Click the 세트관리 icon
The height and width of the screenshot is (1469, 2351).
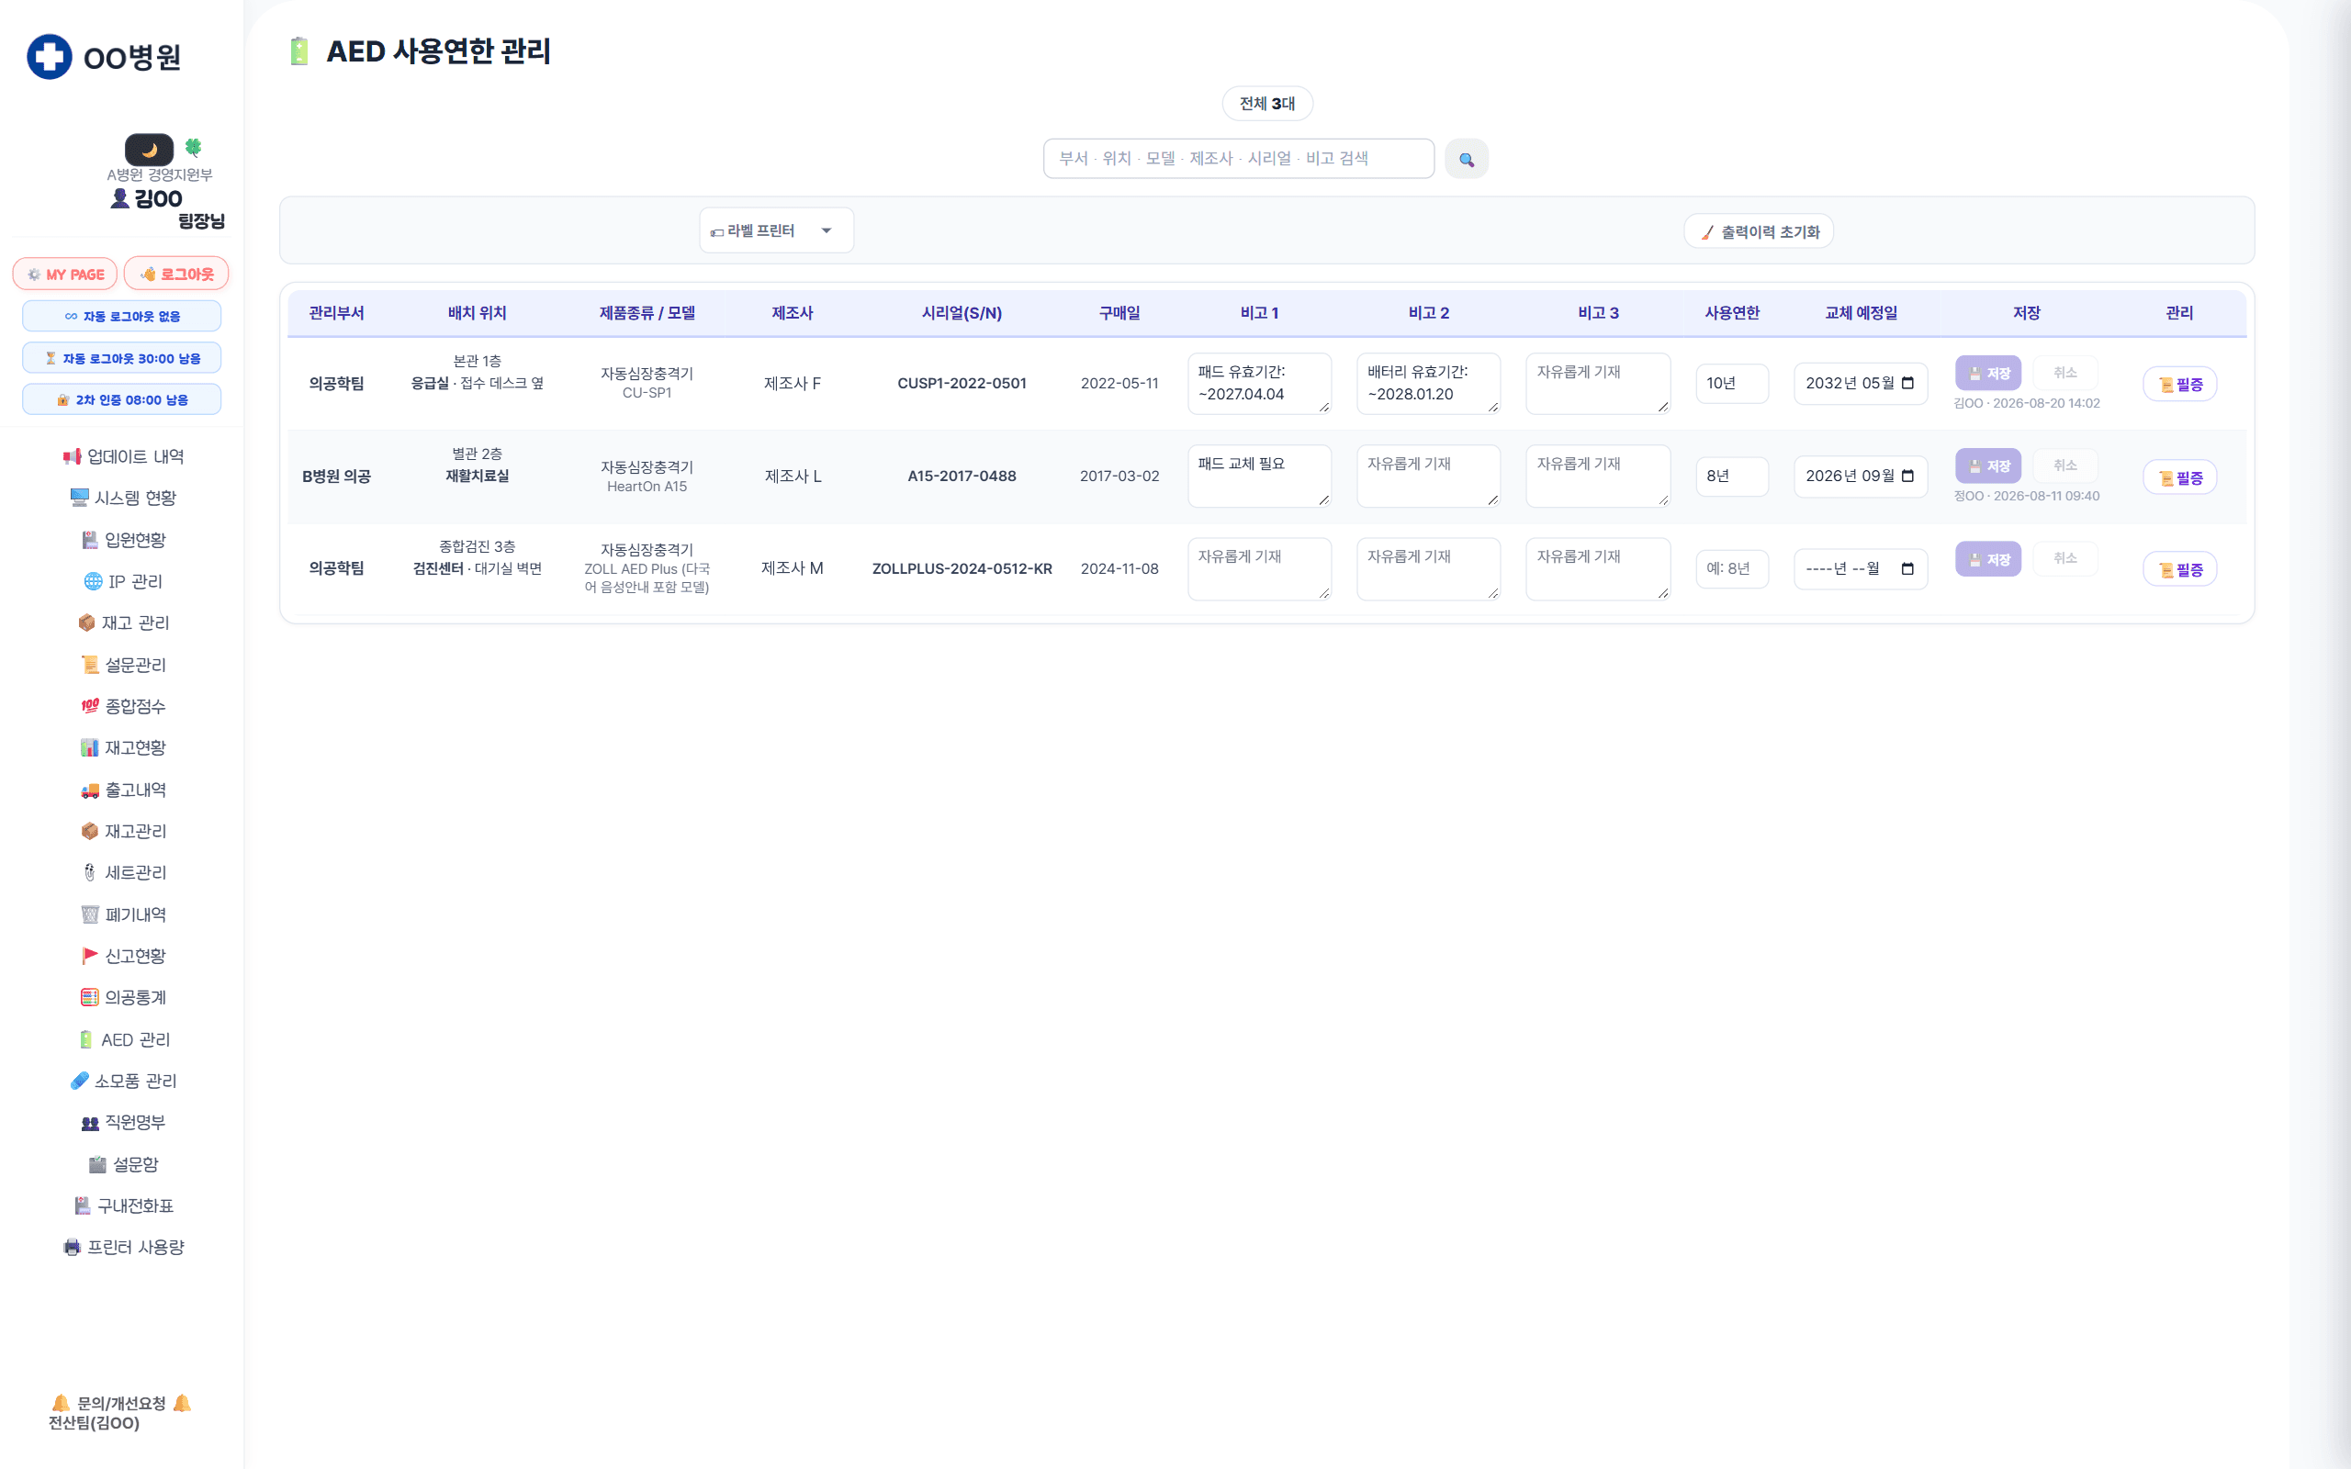pos(89,872)
